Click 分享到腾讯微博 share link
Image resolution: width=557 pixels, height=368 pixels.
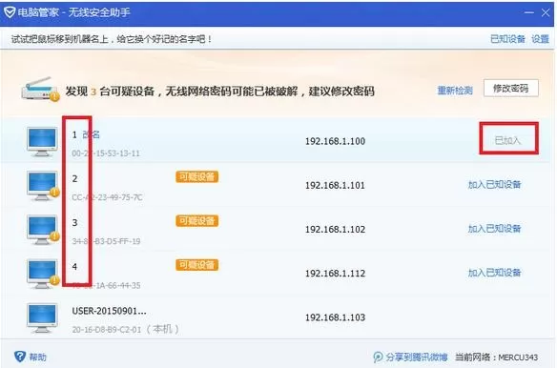pos(417,357)
